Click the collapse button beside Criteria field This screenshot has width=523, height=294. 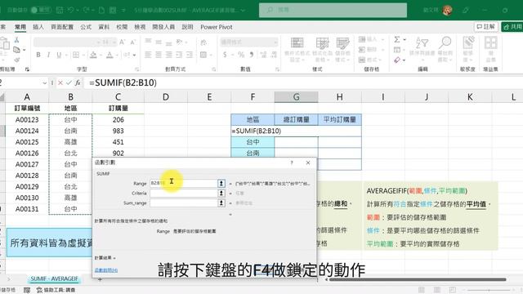click(221, 193)
